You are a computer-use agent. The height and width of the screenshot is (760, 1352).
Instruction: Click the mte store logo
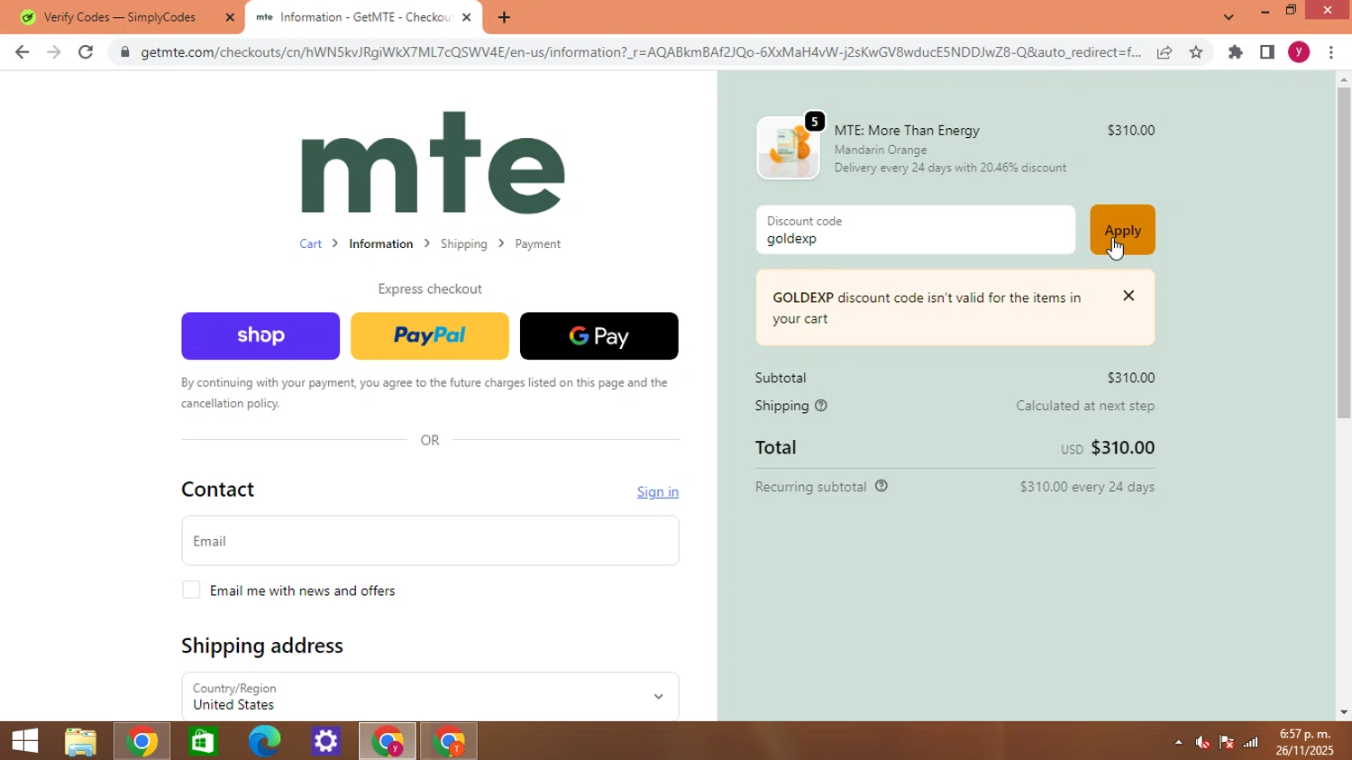pos(432,162)
